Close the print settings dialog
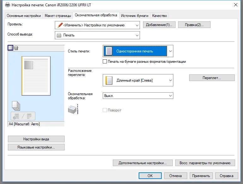243x184 pixels. click(236, 5)
